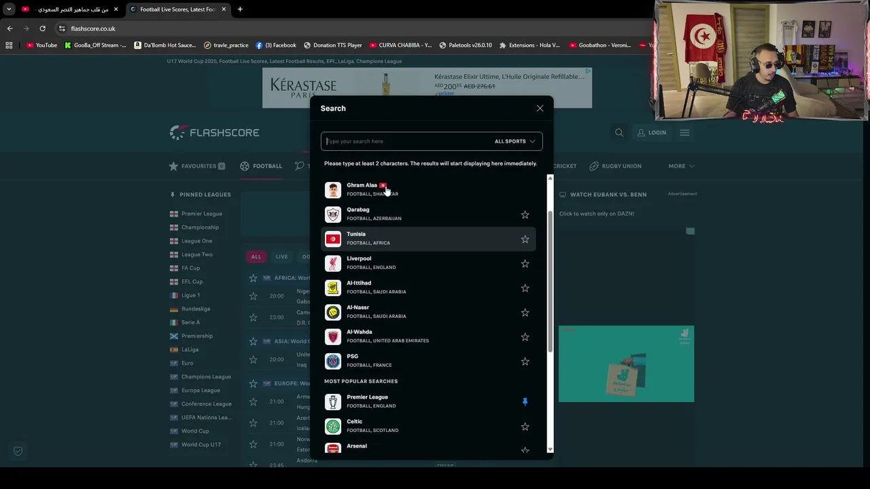Click the header search magnifier icon
Viewport: 870px width, 489px height.
coord(619,132)
